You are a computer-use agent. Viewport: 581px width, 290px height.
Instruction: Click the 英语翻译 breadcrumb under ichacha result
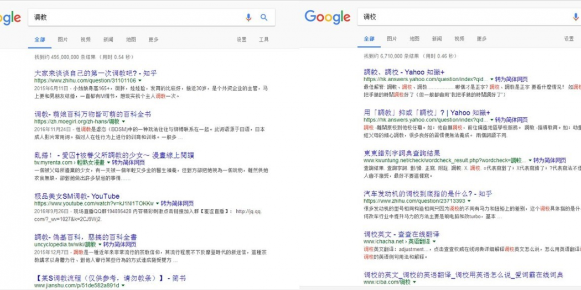pyautogui.click(x=419, y=242)
